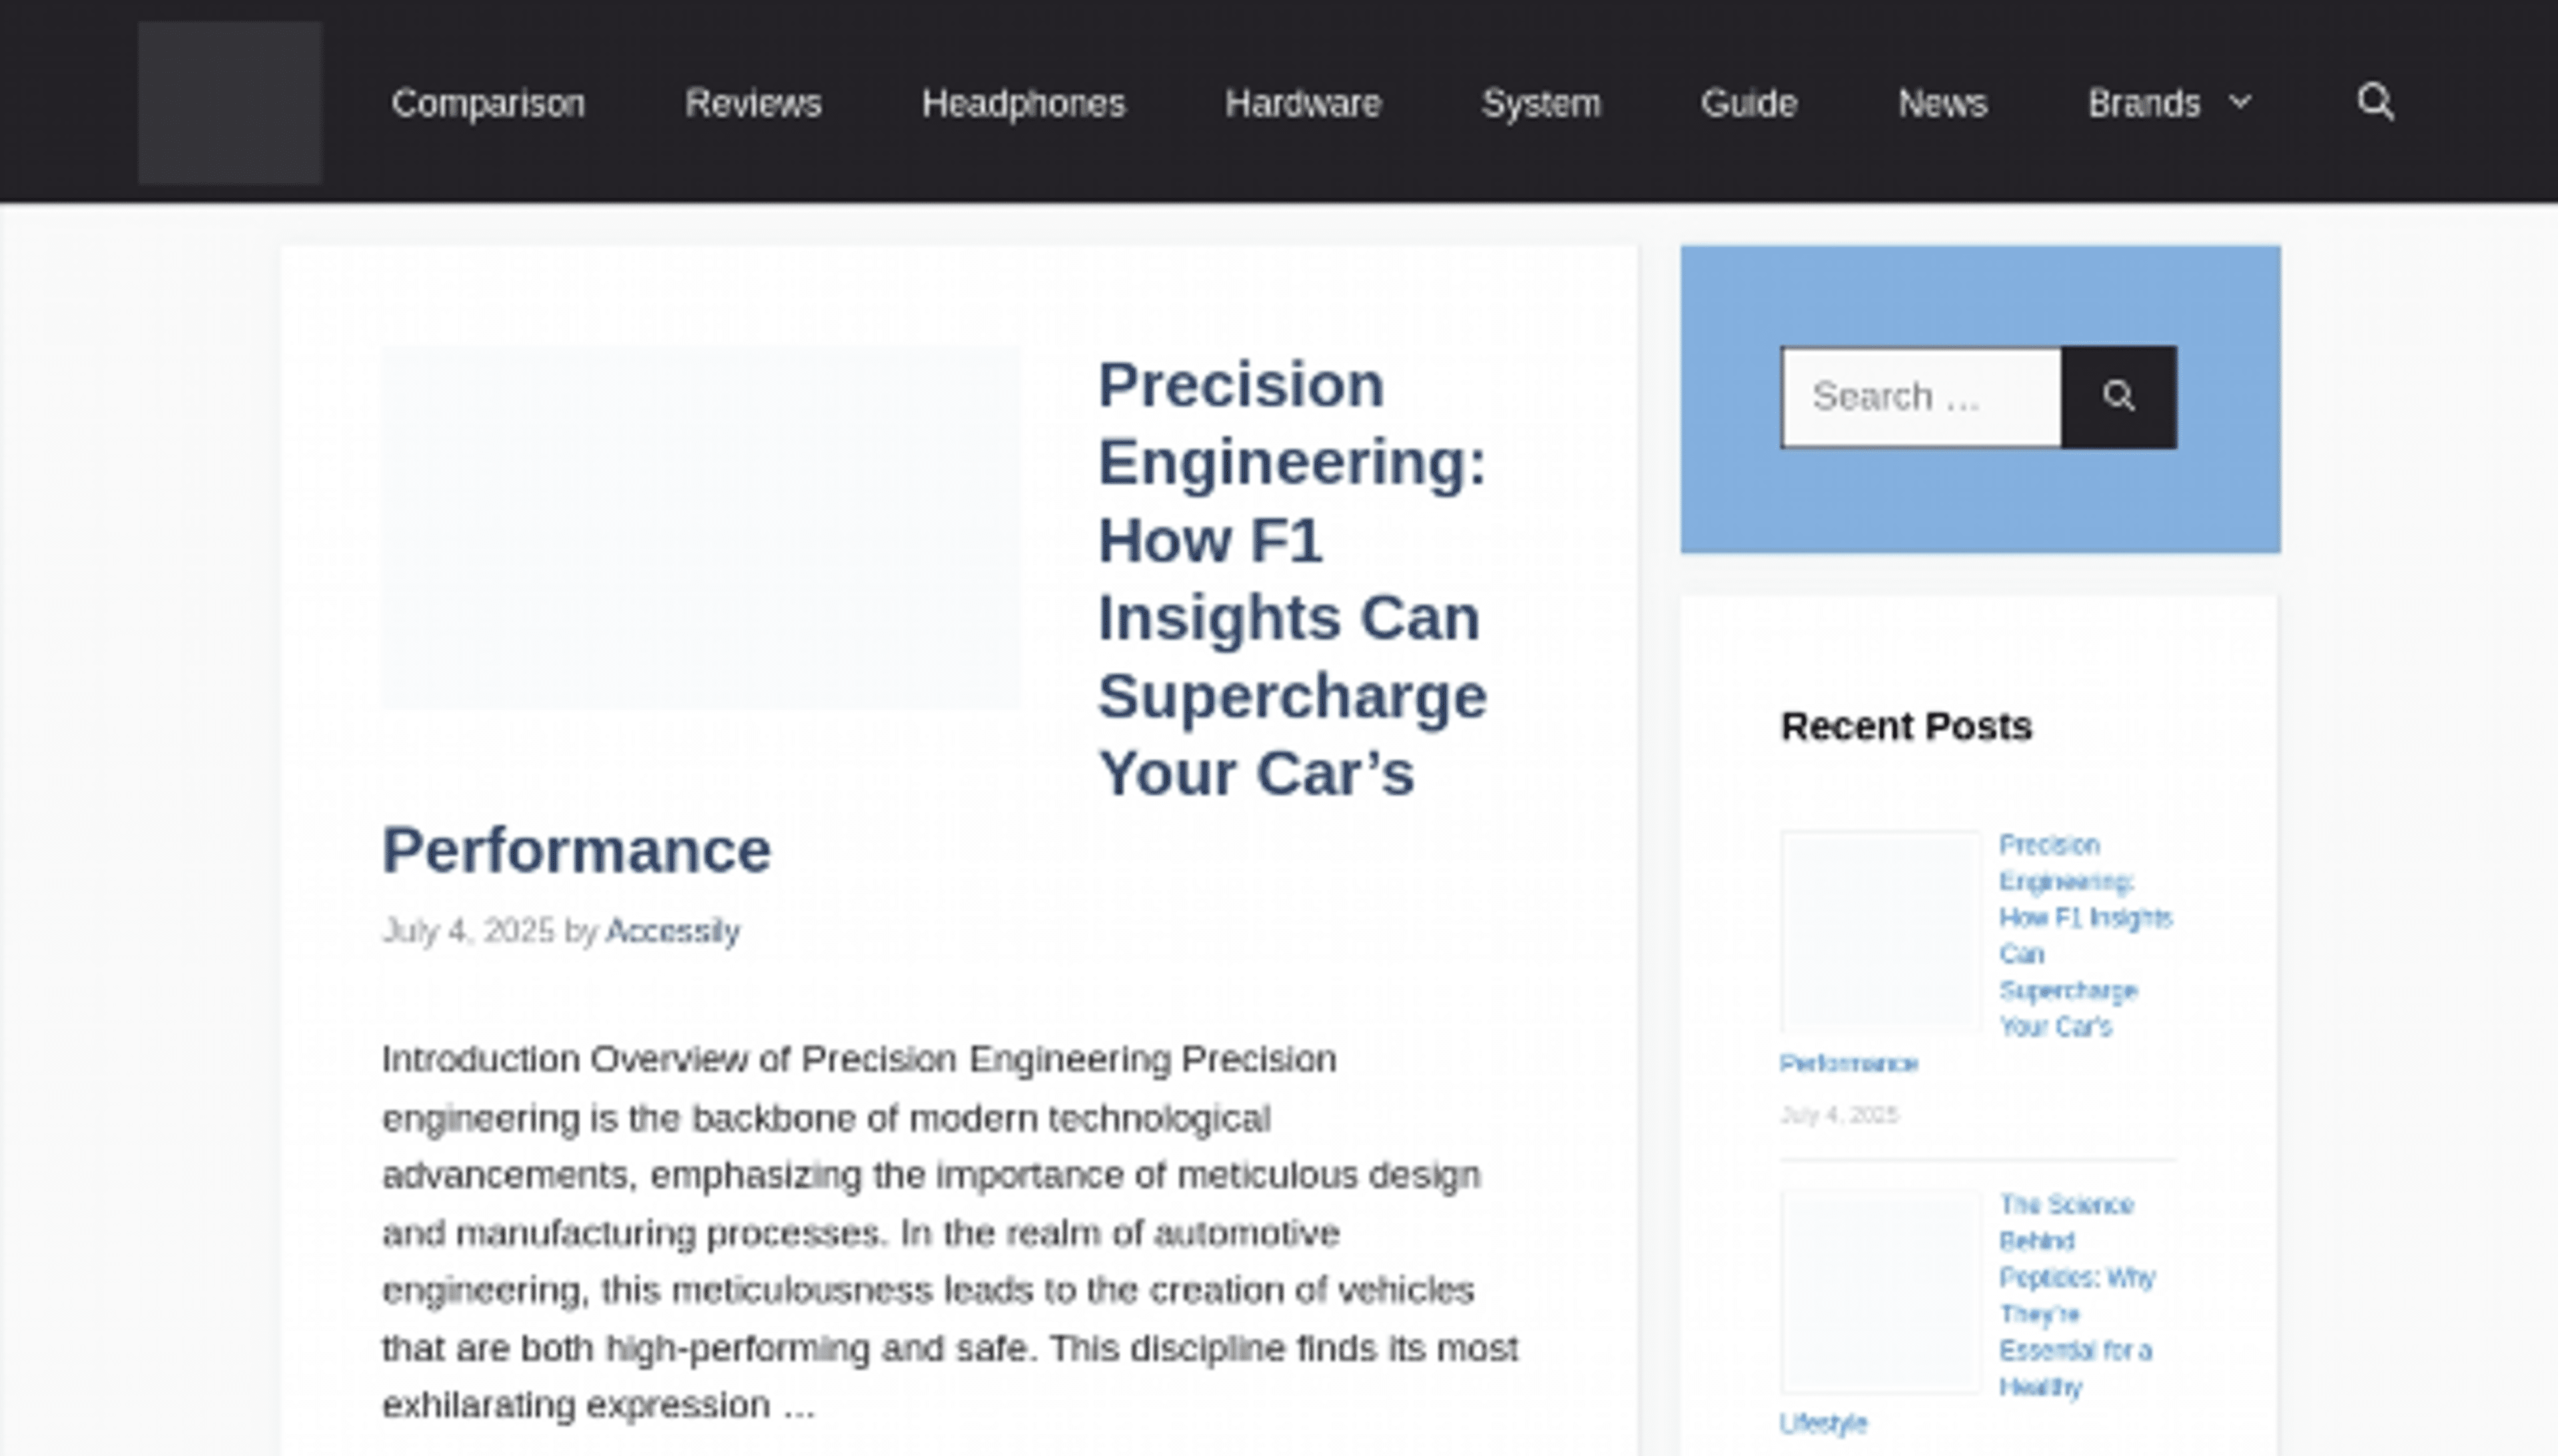Navigate to Hardware category

[x=1303, y=103]
